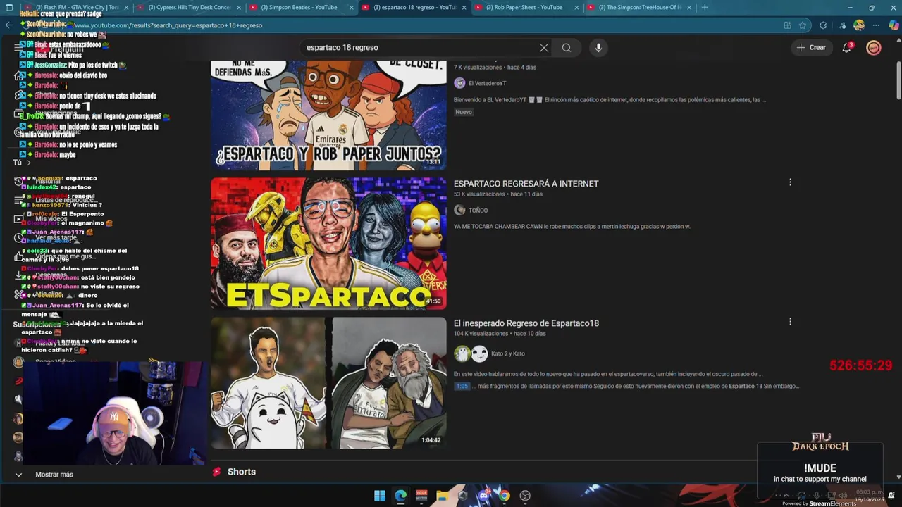Jump to the 1:05 timestamp chip
The height and width of the screenshot is (507, 902).
tap(462, 386)
